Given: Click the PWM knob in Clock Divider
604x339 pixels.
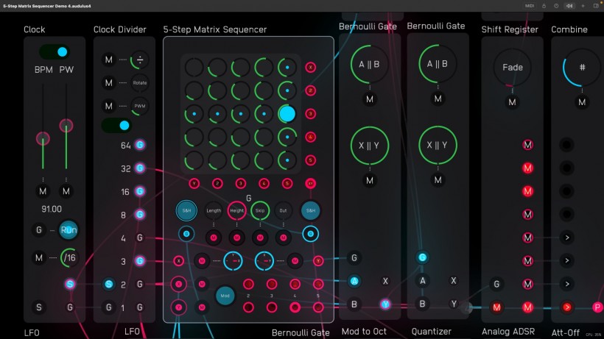Looking at the screenshot, I should point(140,106).
